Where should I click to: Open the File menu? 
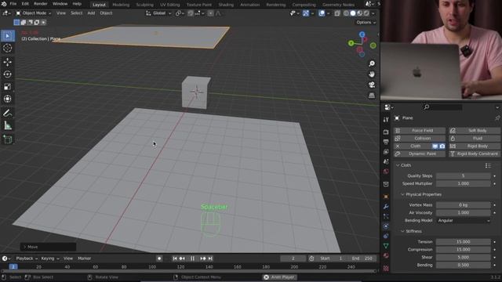(x=13, y=4)
